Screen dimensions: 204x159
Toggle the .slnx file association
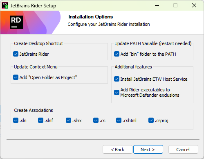tap(68, 120)
